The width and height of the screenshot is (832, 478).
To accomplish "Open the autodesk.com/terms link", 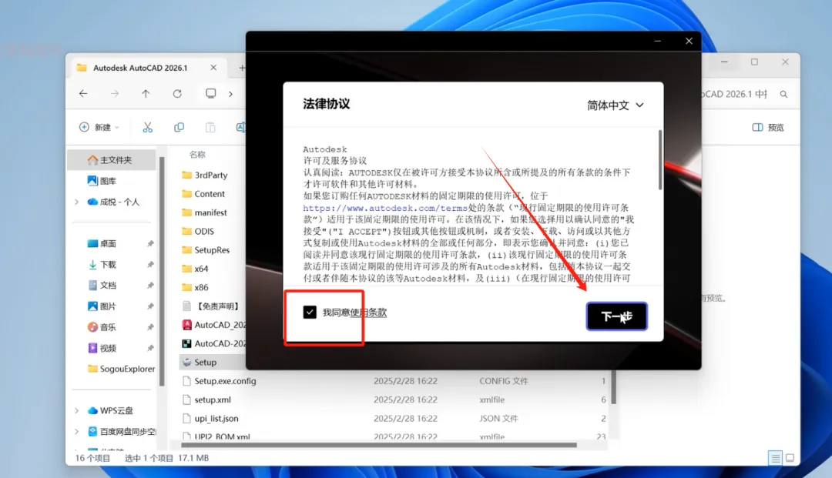I will (385, 208).
